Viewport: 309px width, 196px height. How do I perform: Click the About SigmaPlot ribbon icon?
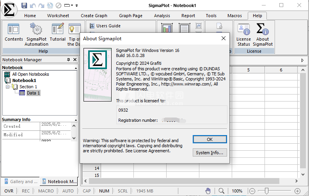pyautogui.click(x=263, y=35)
